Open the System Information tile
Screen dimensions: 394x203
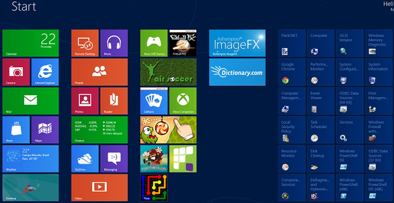379,72
